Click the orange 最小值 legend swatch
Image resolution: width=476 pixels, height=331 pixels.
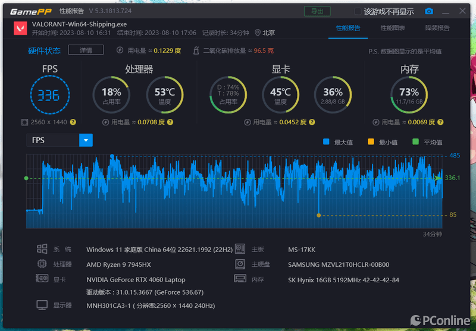371,141
